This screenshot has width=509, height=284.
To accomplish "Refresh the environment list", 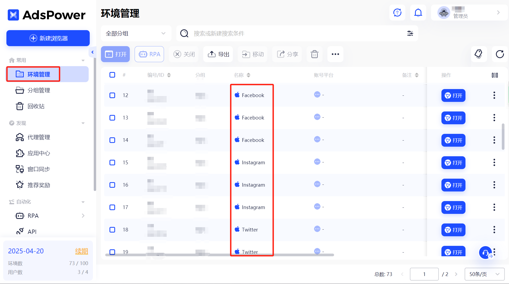I will 500,54.
